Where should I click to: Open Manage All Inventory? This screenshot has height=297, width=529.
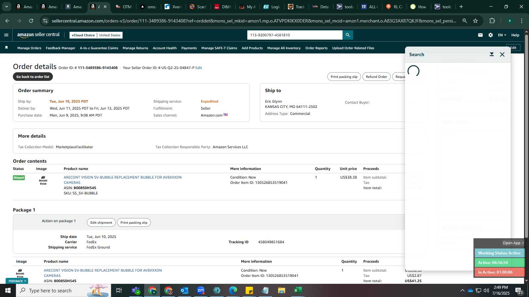pos(284,48)
